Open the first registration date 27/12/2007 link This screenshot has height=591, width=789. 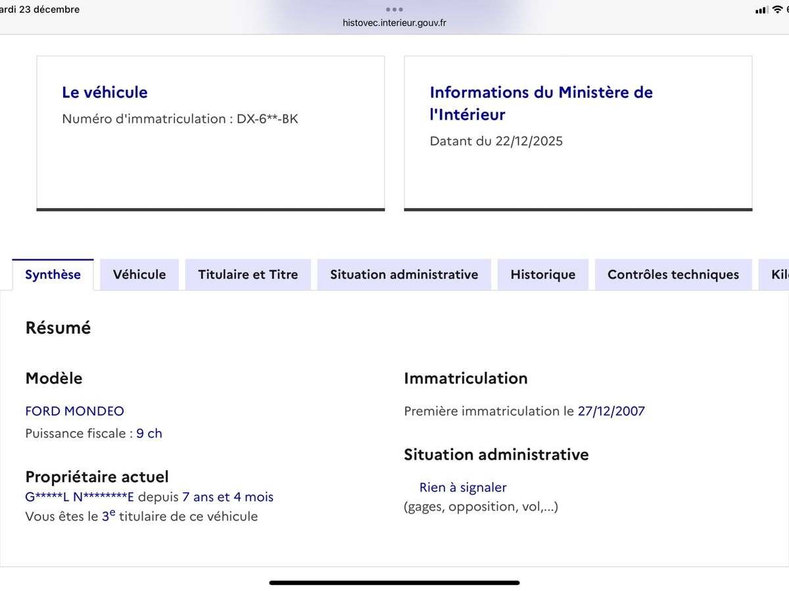[611, 411]
